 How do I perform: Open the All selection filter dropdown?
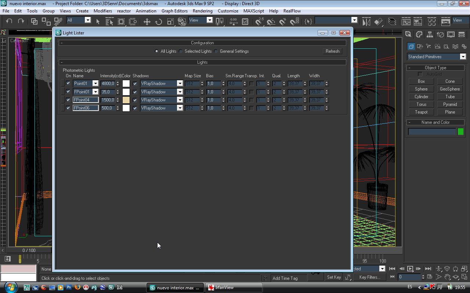88,20
